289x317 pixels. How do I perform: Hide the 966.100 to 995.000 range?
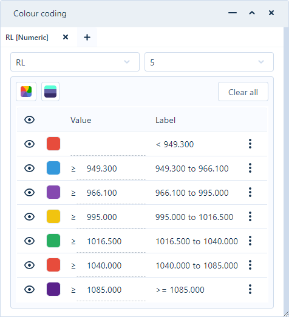coord(30,193)
